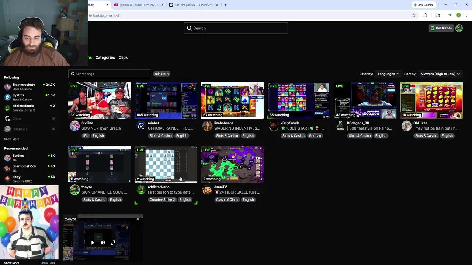Click the Get KICKs button
Screen dimensions: 472x265
441,28
